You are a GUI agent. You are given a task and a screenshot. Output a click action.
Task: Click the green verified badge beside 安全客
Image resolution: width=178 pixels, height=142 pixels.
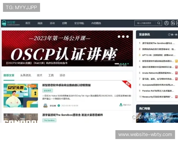pos(59,106)
